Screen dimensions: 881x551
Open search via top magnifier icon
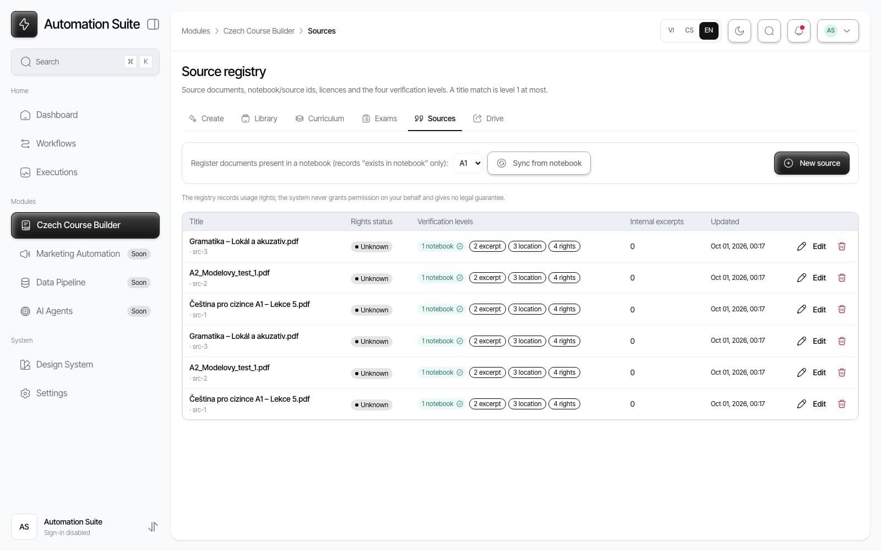[x=769, y=31]
